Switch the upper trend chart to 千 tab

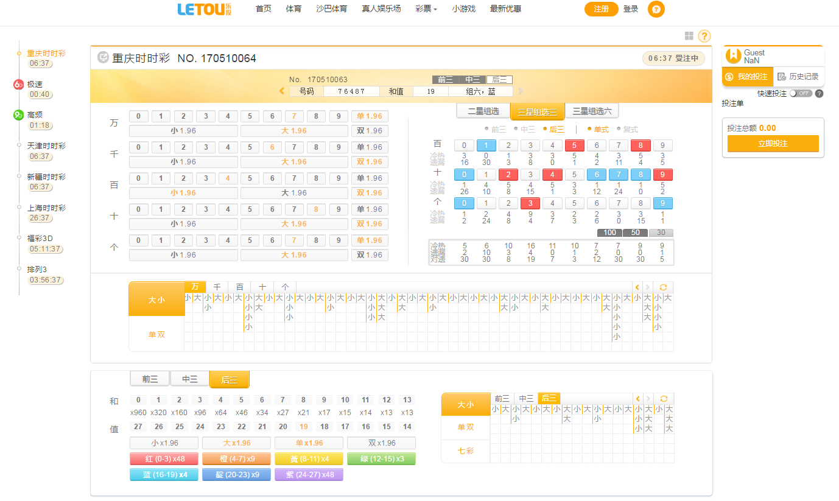pyautogui.click(x=217, y=287)
